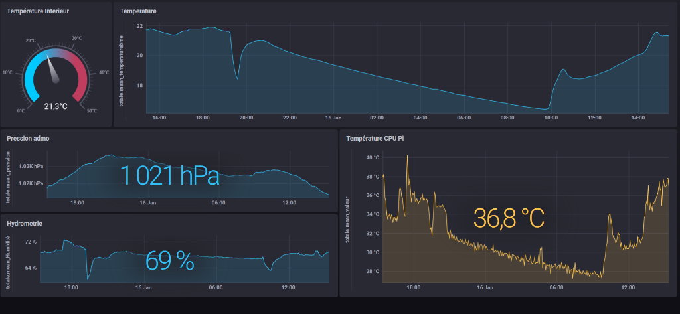This screenshot has width=680, height=314.
Task: Open the Temperature panel title menu
Action: (138, 11)
